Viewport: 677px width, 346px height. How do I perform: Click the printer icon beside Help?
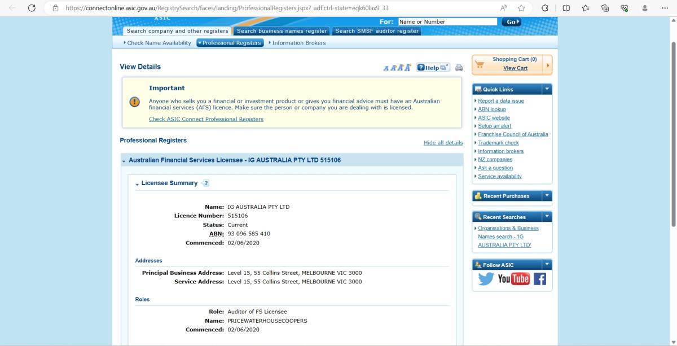tap(459, 68)
